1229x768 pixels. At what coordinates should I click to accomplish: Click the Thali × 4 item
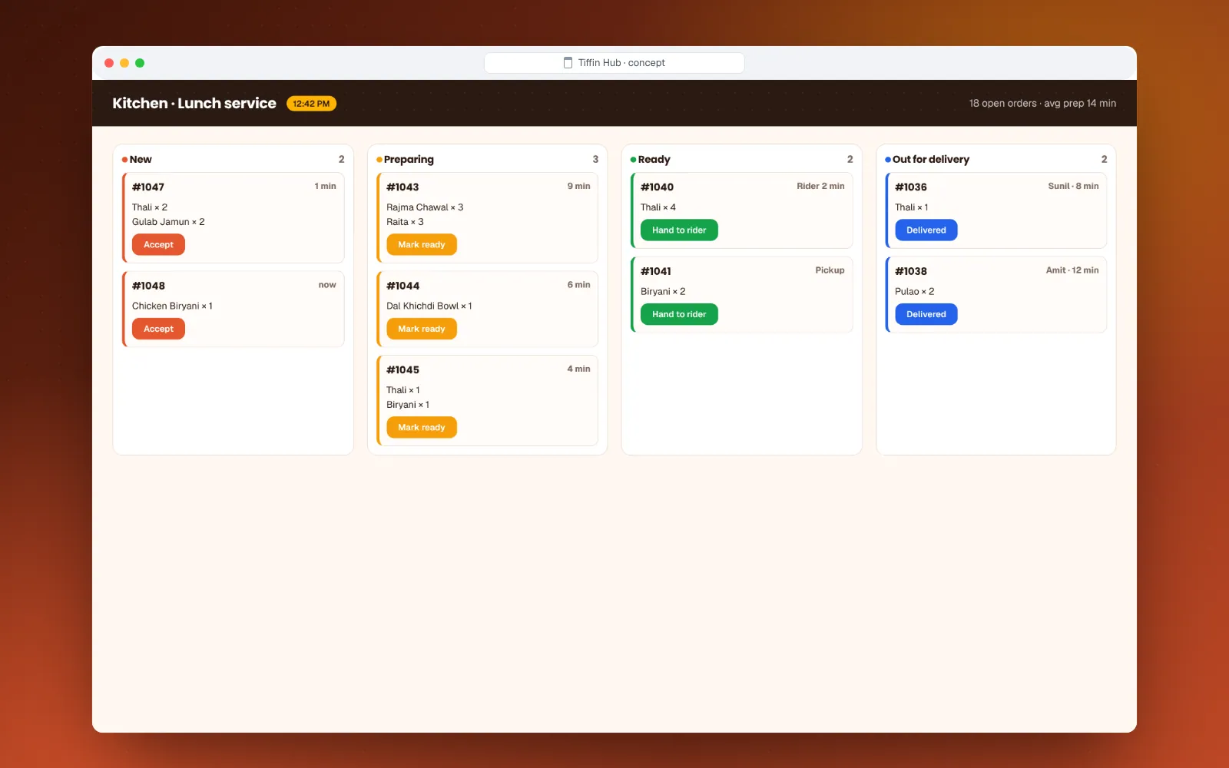658,207
